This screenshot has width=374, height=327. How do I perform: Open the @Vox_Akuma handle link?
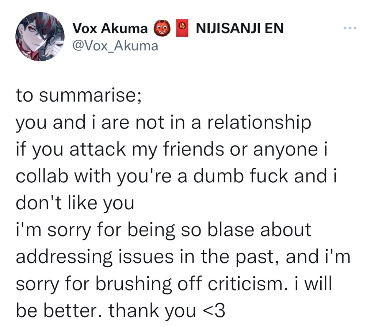click(x=115, y=46)
